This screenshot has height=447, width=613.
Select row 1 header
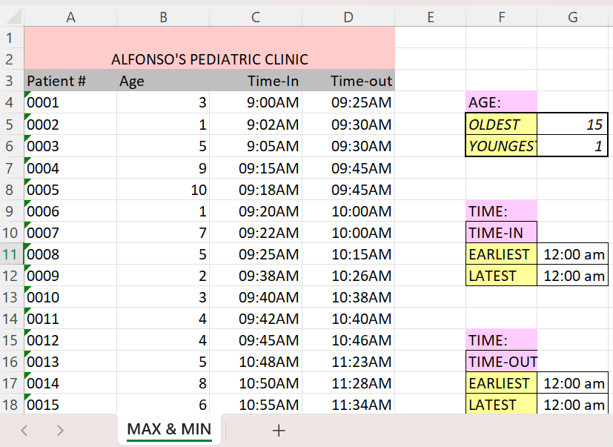[12, 38]
